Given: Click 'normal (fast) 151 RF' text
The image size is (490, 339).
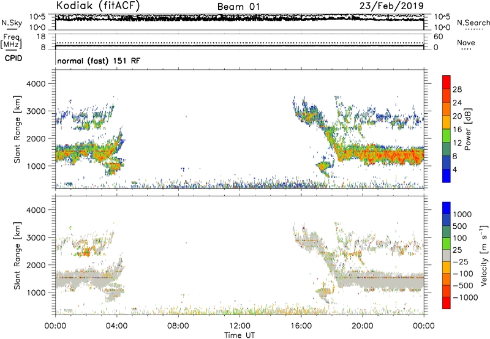Looking at the screenshot, I should [99, 61].
